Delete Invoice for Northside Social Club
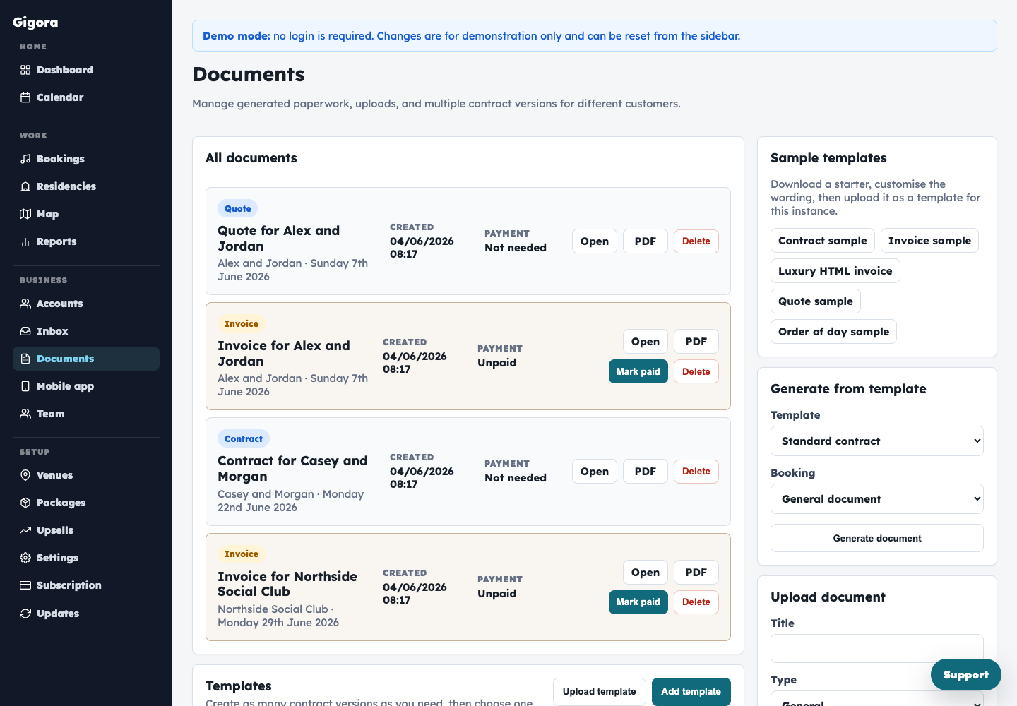 [696, 602]
